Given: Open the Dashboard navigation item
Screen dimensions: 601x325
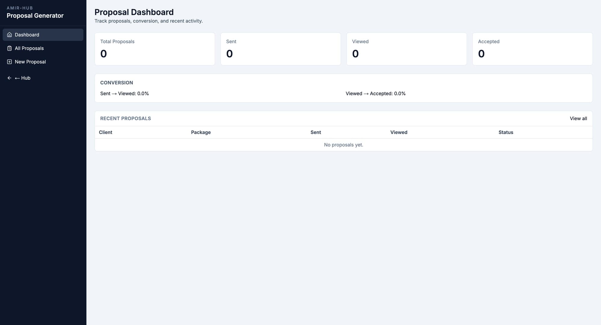Looking at the screenshot, I should [x=27, y=35].
